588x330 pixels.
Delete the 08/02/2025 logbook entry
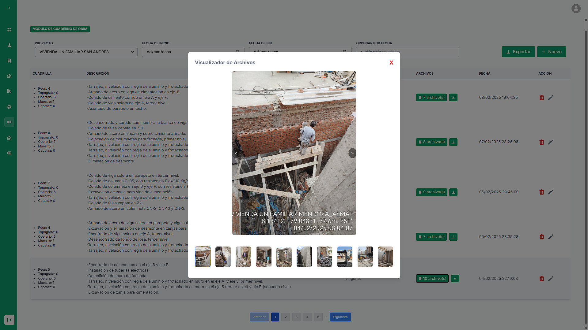[x=541, y=98]
